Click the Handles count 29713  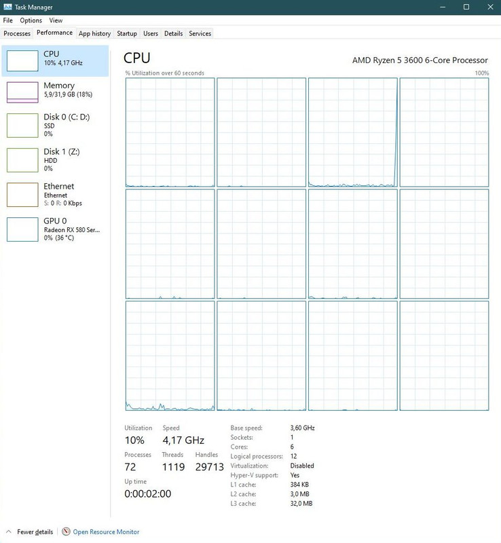210,467
